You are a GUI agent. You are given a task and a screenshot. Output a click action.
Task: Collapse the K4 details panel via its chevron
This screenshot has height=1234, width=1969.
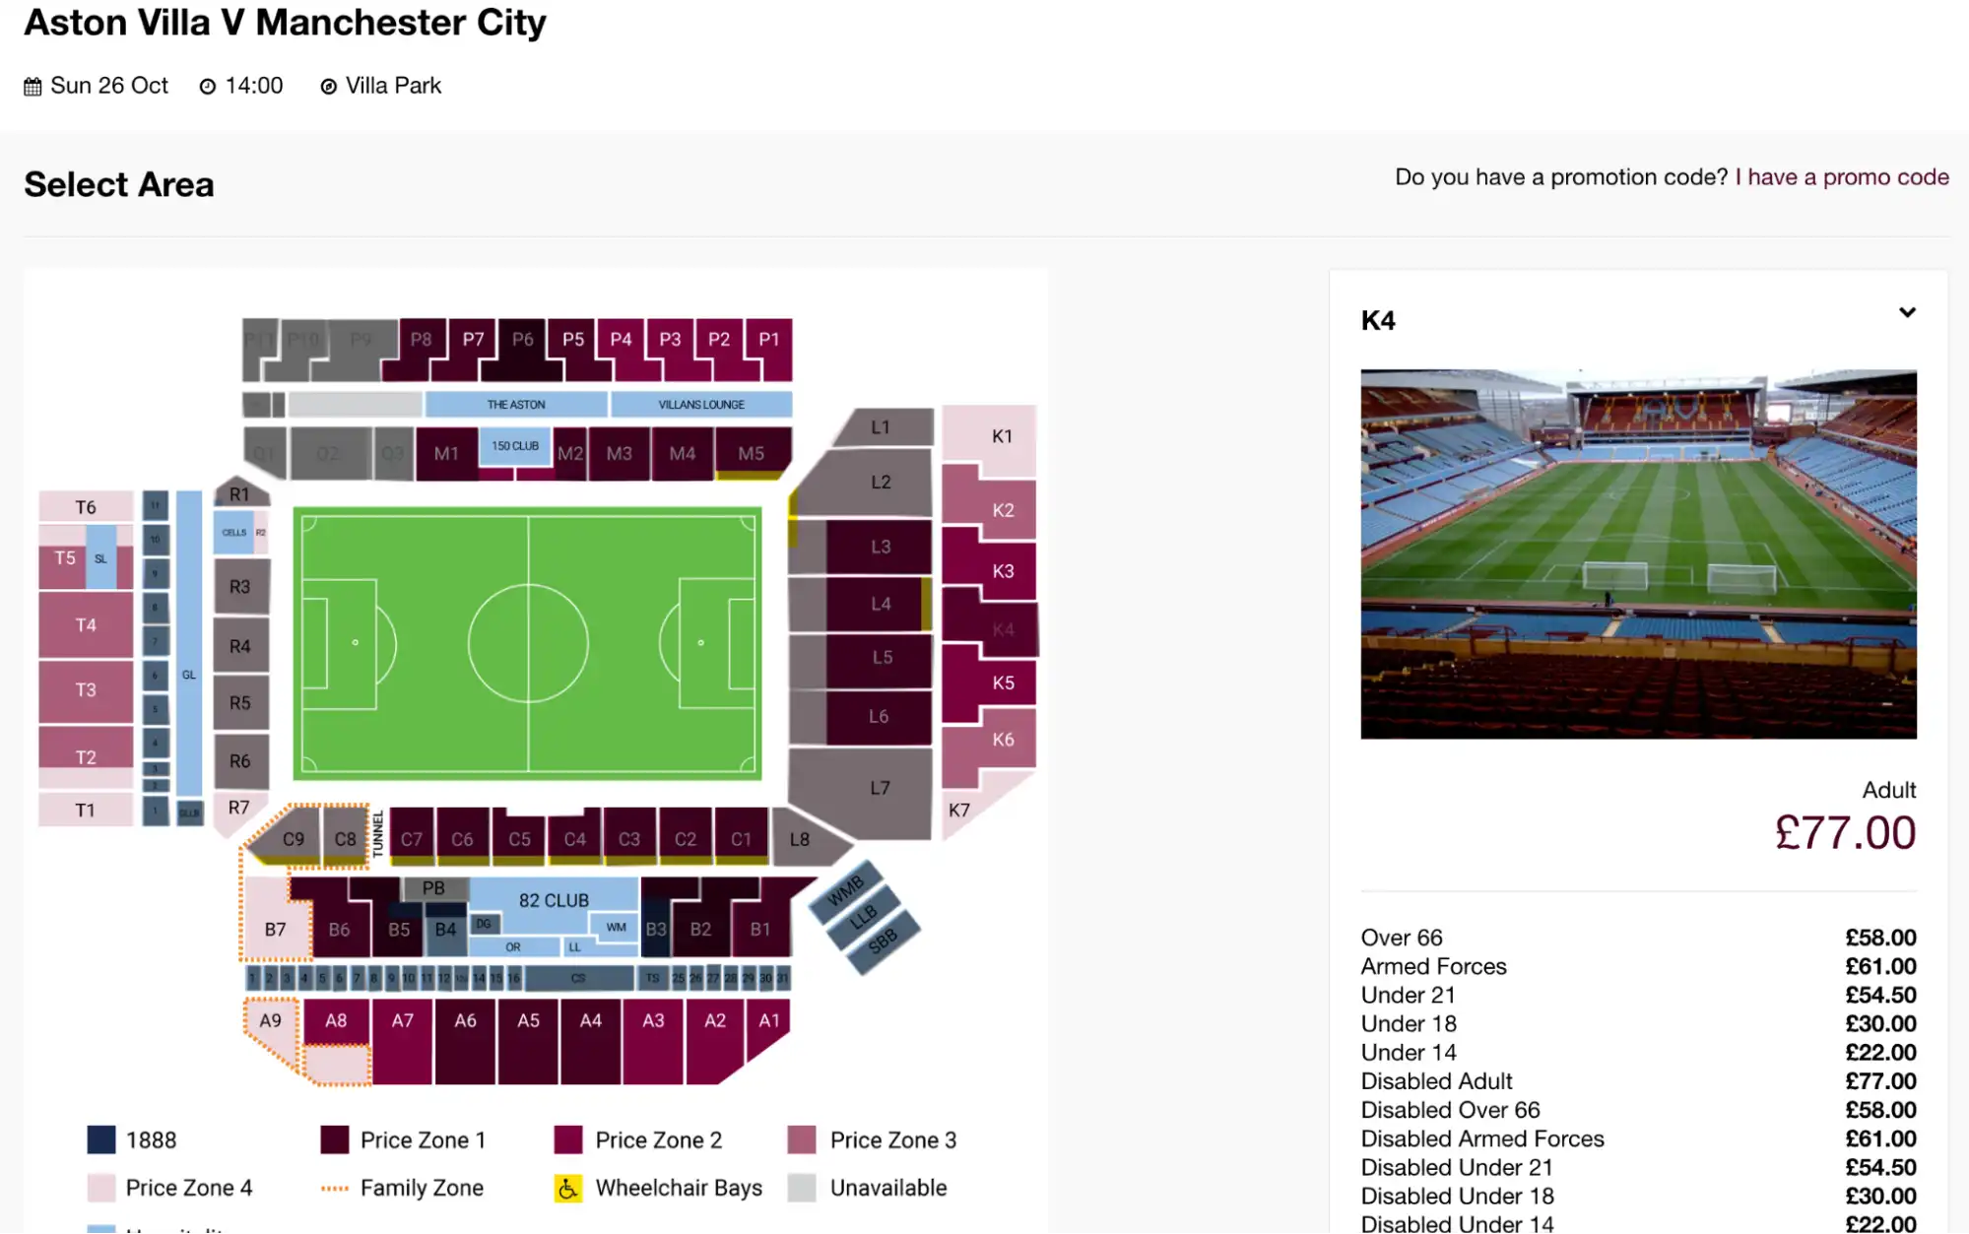click(1908, 312)
